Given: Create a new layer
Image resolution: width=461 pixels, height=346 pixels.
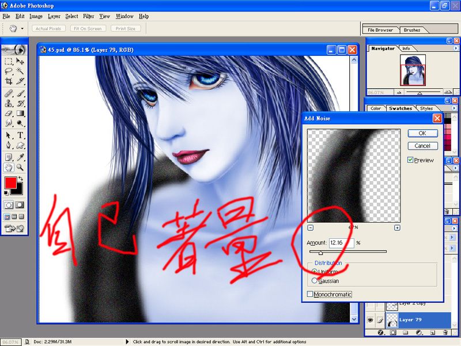Looking at the screenshot, I should (x=433, y=333).
